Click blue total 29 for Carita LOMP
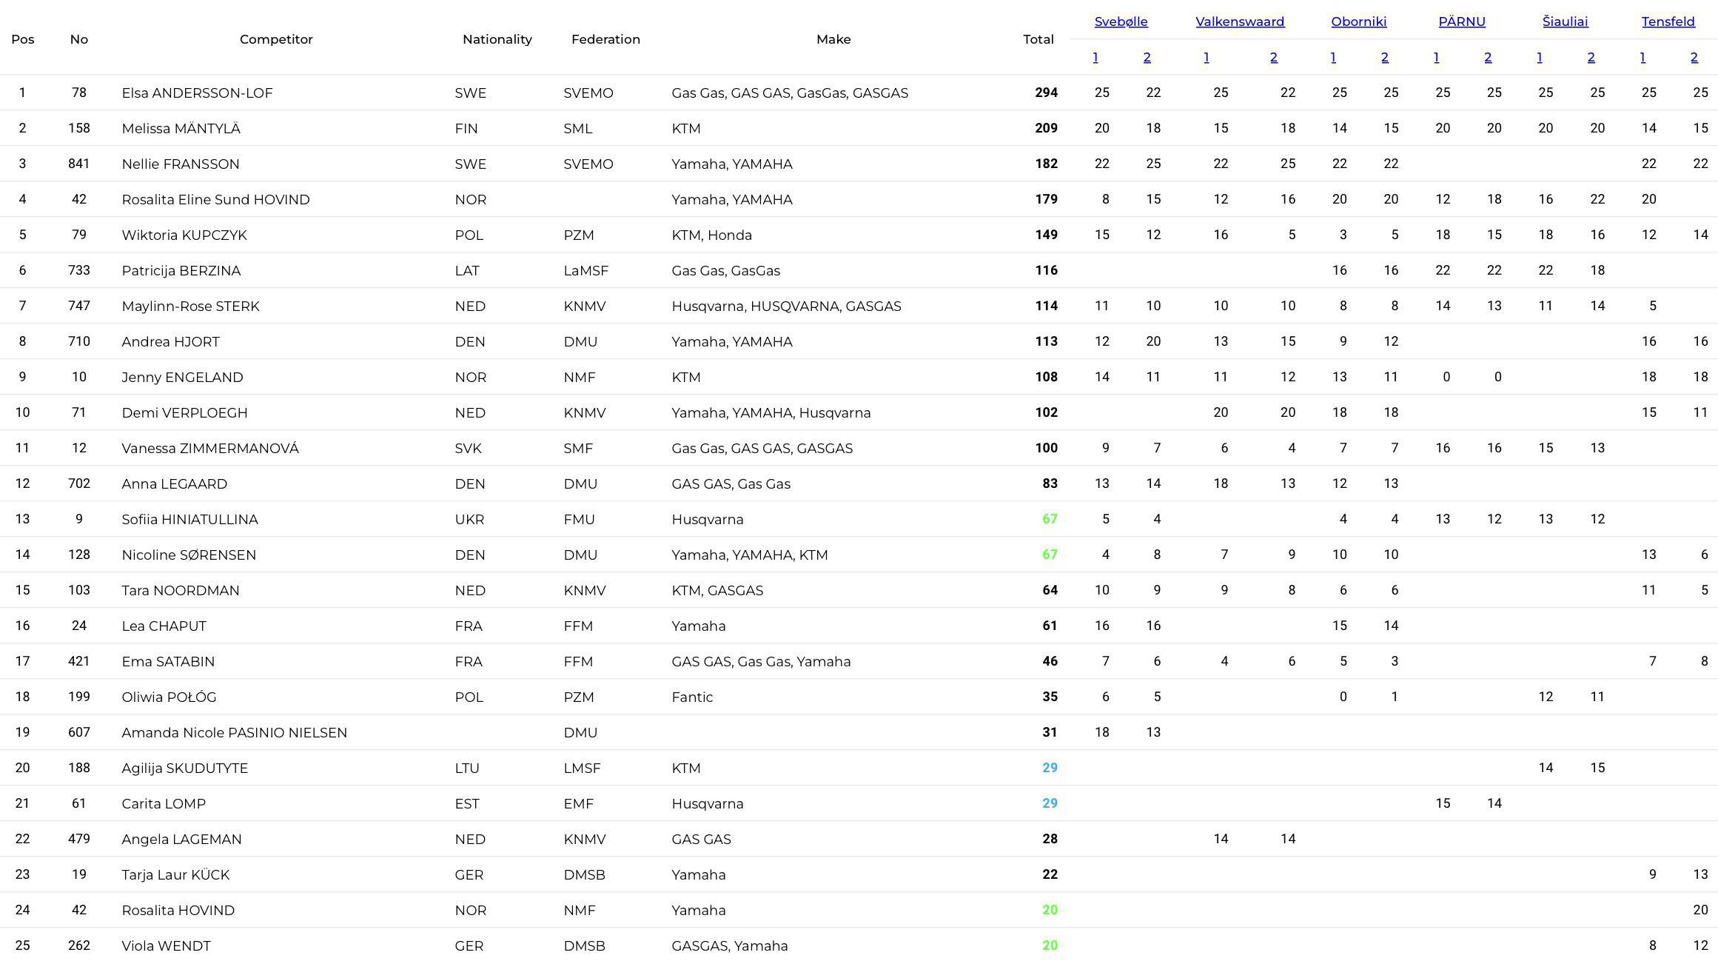Image resolution: width=1718 pixels, height=961 pixels. click(x=1050, y=803)
